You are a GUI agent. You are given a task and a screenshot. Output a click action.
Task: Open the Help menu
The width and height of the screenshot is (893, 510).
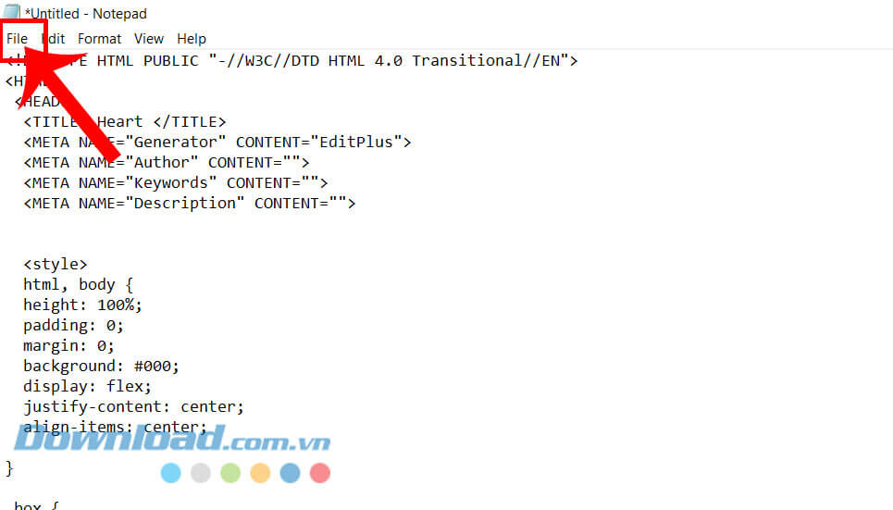tap(192, 39)
